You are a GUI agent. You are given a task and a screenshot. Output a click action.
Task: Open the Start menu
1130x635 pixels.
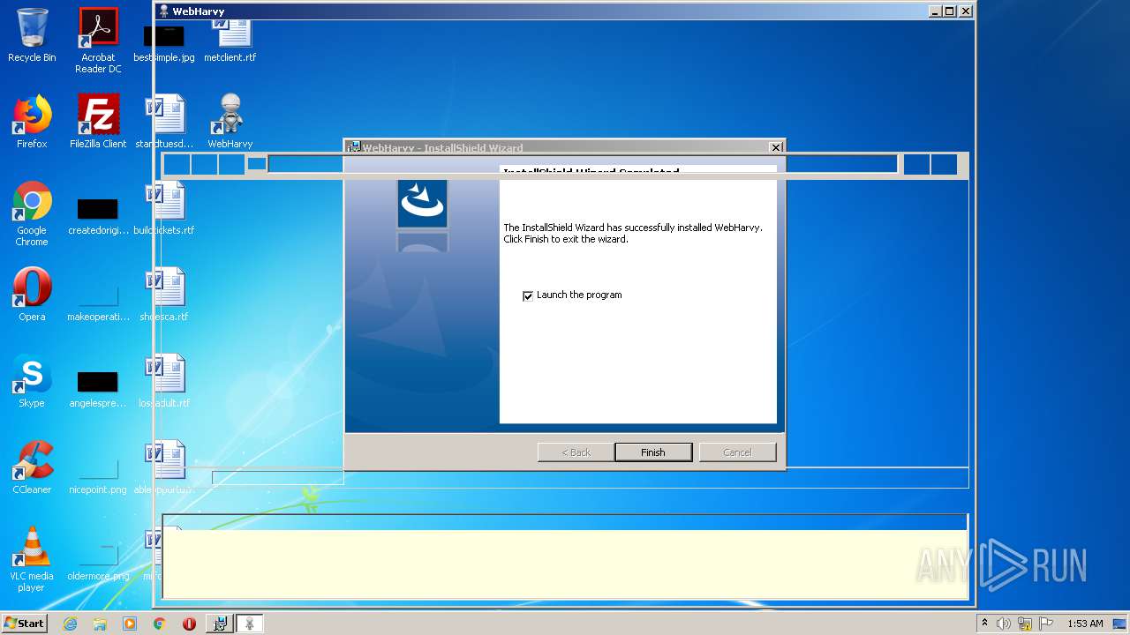click(x=24, y=623)
